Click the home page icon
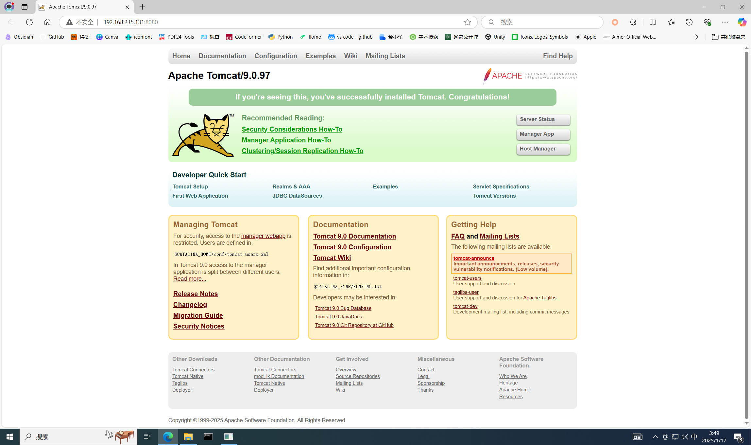The height and width of the screenshot is (445, 751). 47,22
